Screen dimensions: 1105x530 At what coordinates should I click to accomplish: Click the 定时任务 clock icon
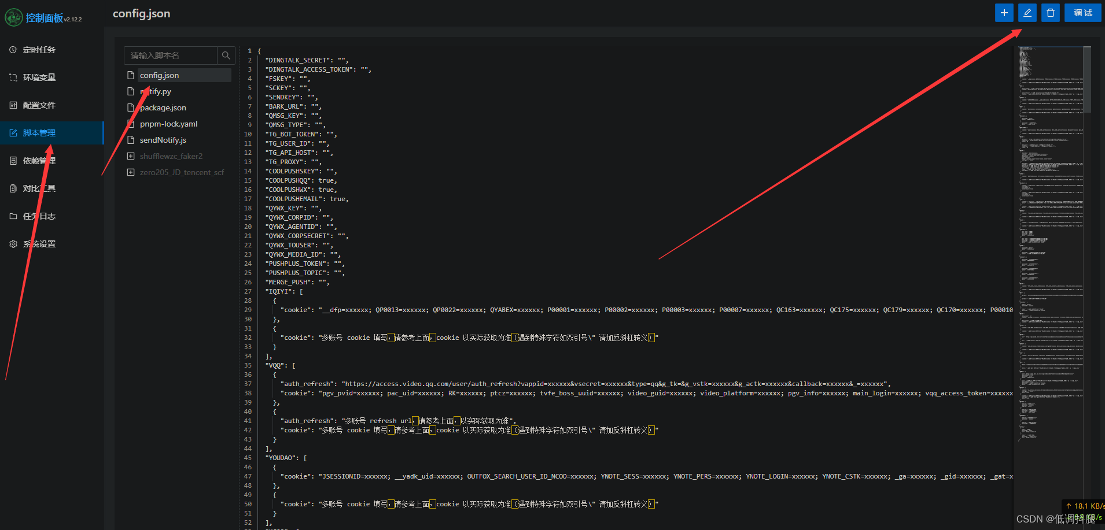click(13, 50)
